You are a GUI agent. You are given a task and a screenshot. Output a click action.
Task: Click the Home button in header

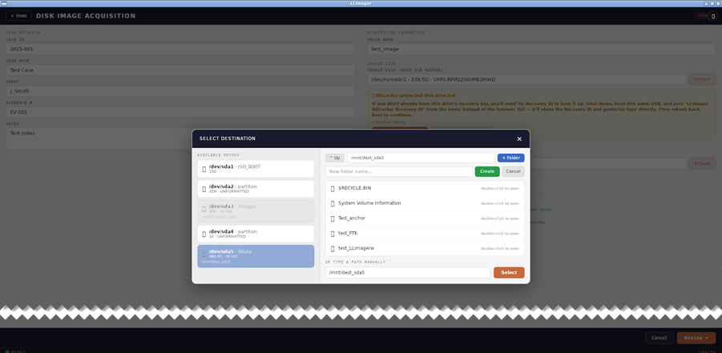click(19, 16)
